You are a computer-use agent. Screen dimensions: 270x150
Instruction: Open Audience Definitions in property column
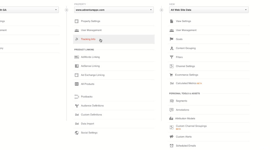coord(92,106)
